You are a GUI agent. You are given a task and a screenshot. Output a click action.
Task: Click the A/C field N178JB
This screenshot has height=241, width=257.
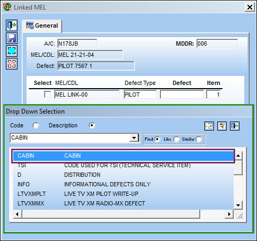77,44
